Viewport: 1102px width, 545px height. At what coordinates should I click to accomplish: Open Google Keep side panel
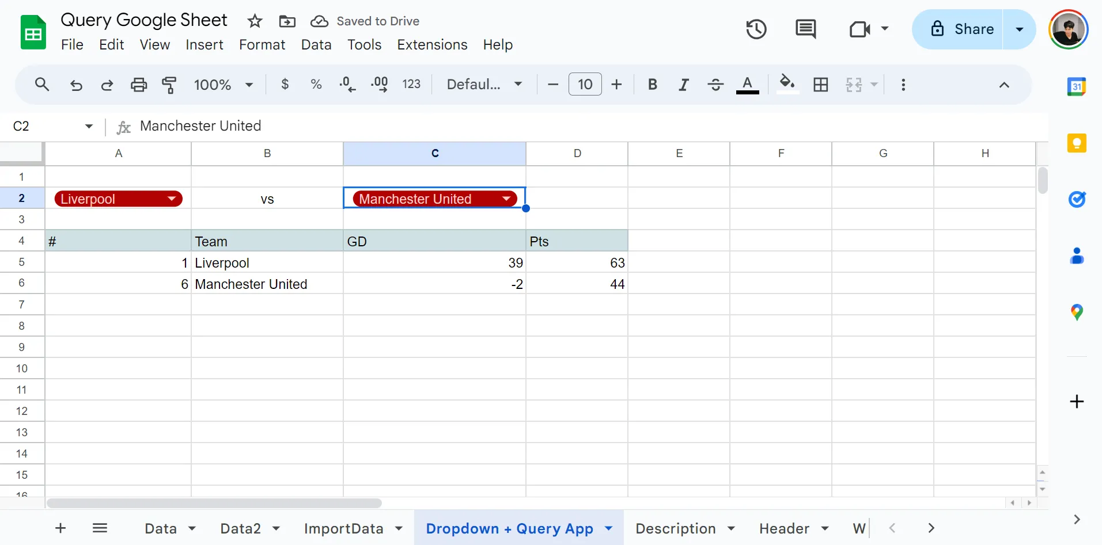(1077, 143)
